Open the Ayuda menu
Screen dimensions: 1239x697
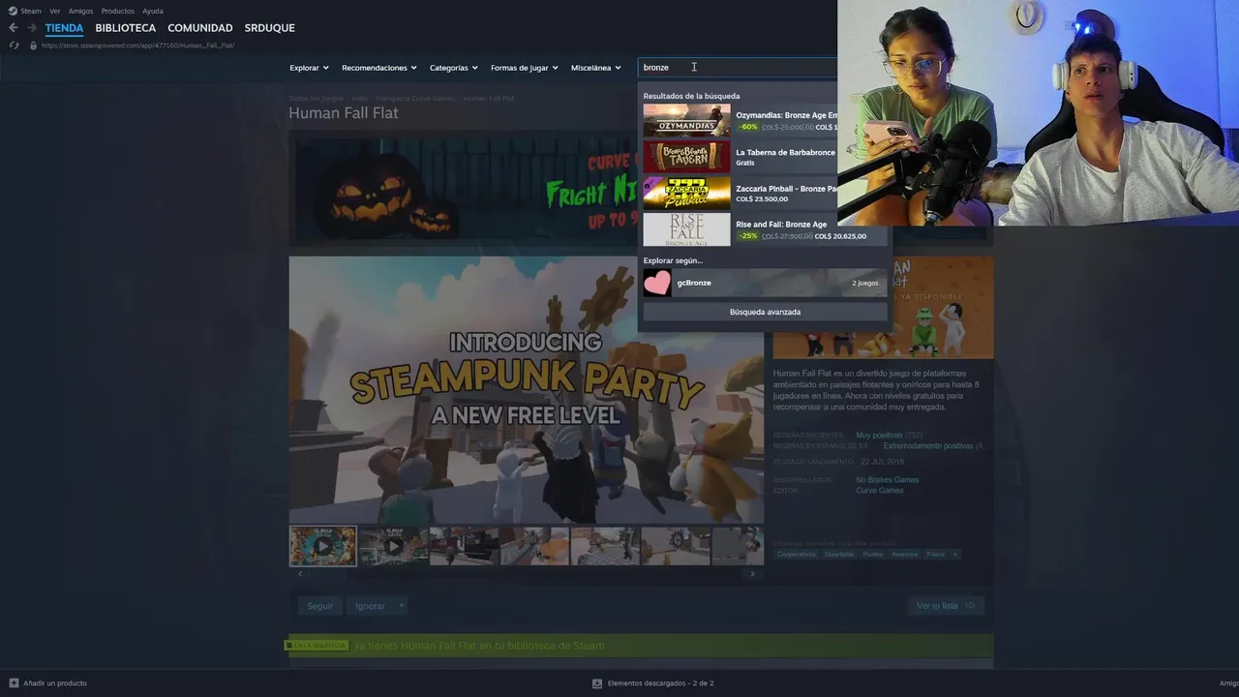click(x=153, y=11)
